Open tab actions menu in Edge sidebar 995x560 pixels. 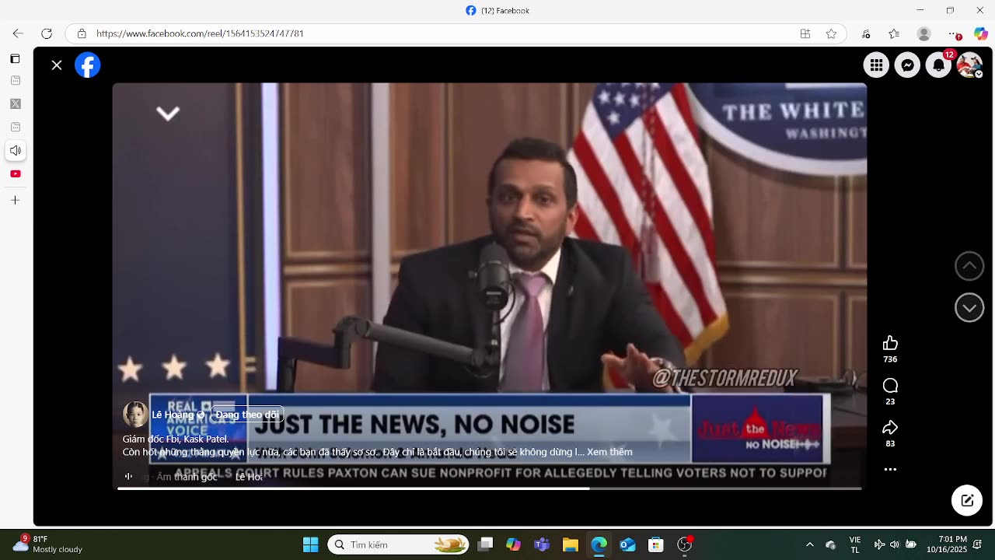[x=15, y=59]
